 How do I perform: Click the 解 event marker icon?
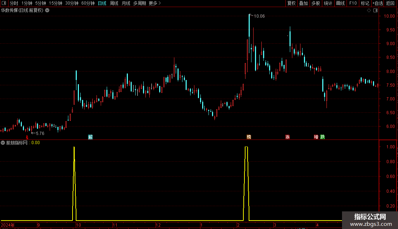(91, 137)
